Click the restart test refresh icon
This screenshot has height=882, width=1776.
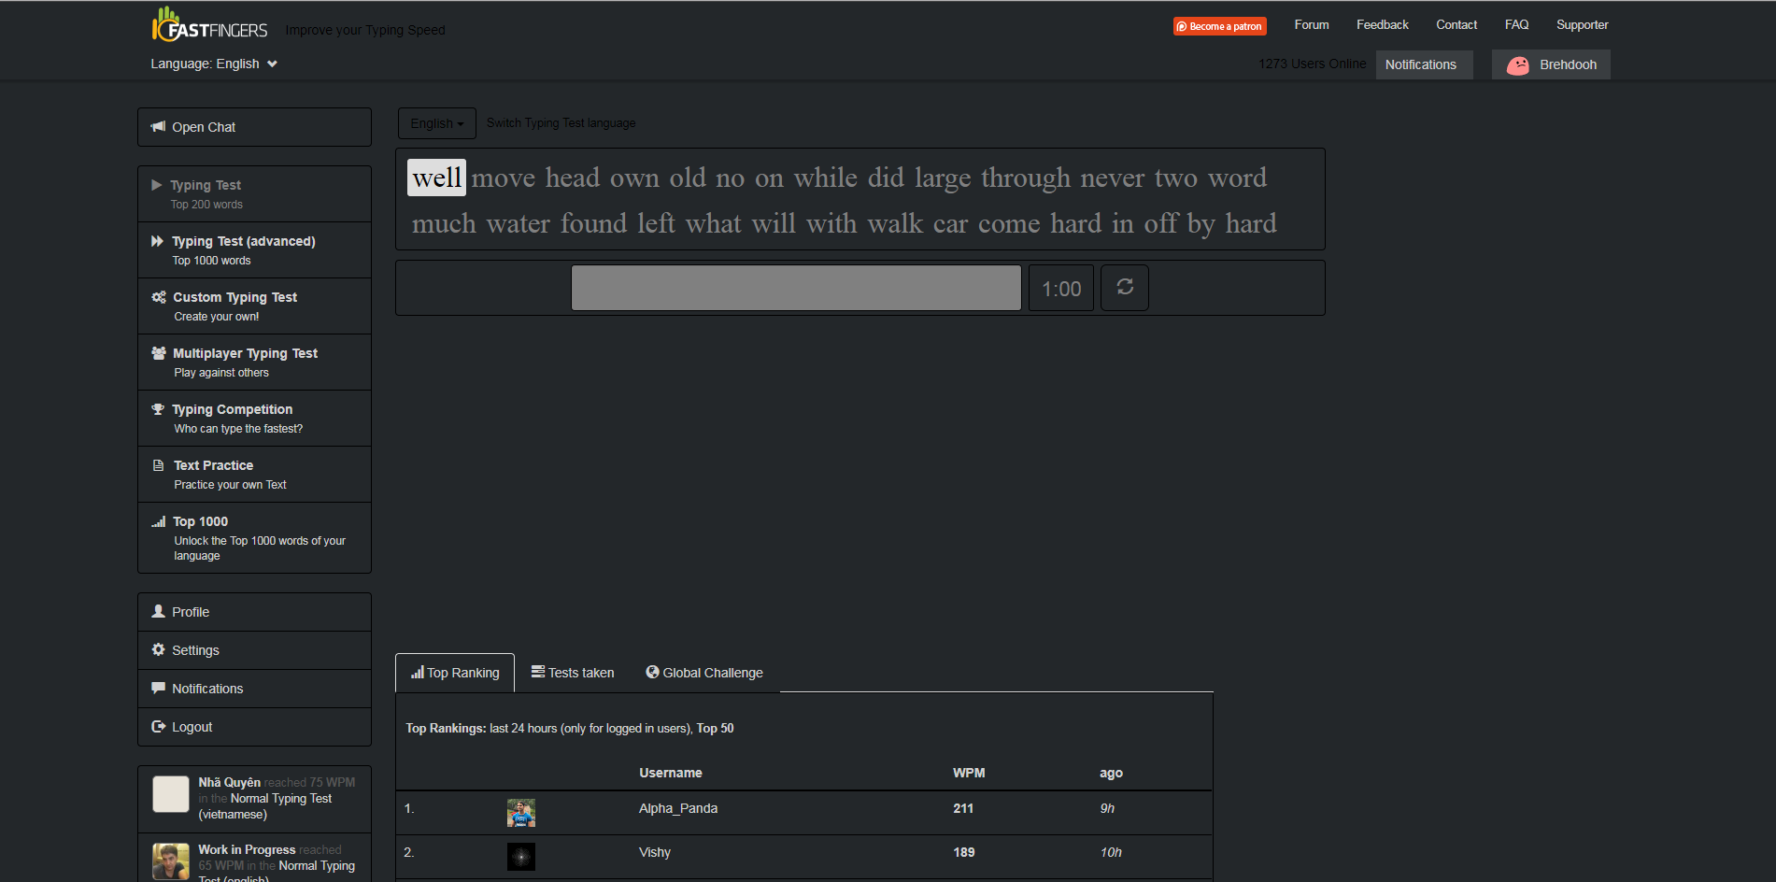click(1124, 288)
